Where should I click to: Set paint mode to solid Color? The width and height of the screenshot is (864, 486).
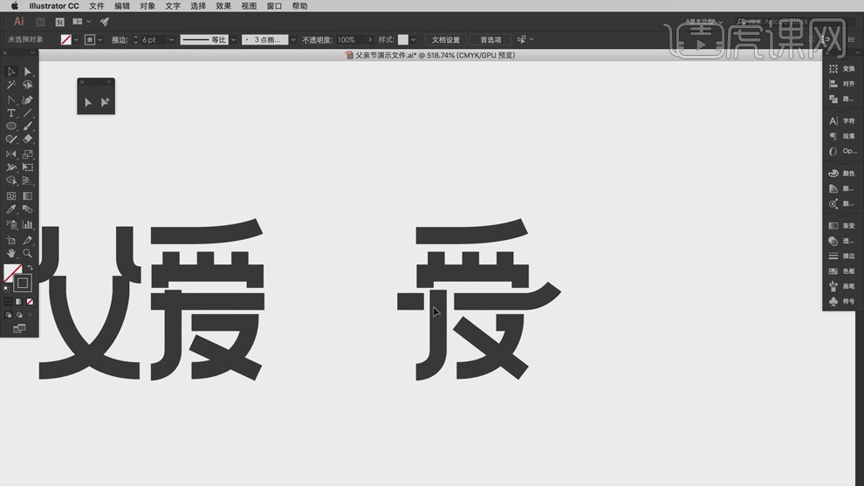(8, 301)
